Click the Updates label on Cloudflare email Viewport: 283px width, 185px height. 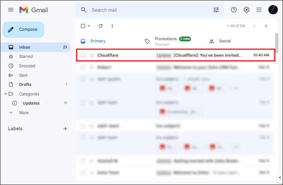coord(164,55)
